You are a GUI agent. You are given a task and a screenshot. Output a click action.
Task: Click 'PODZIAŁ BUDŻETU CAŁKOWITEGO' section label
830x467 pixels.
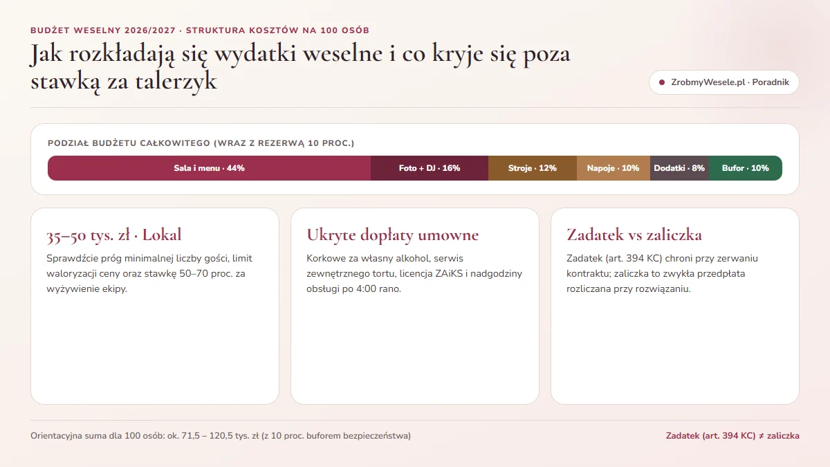pos(201,143)
